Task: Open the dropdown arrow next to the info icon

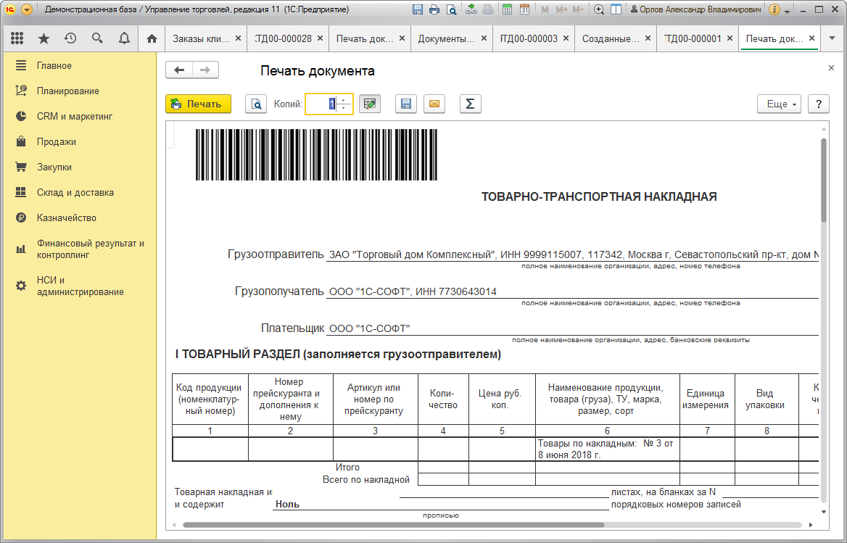Action: tap(788, 11)
